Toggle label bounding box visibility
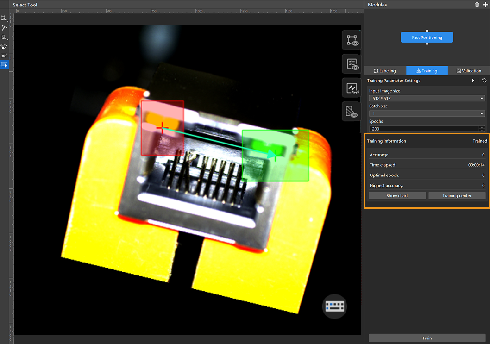The image size is (490, 344). [351, 40]
